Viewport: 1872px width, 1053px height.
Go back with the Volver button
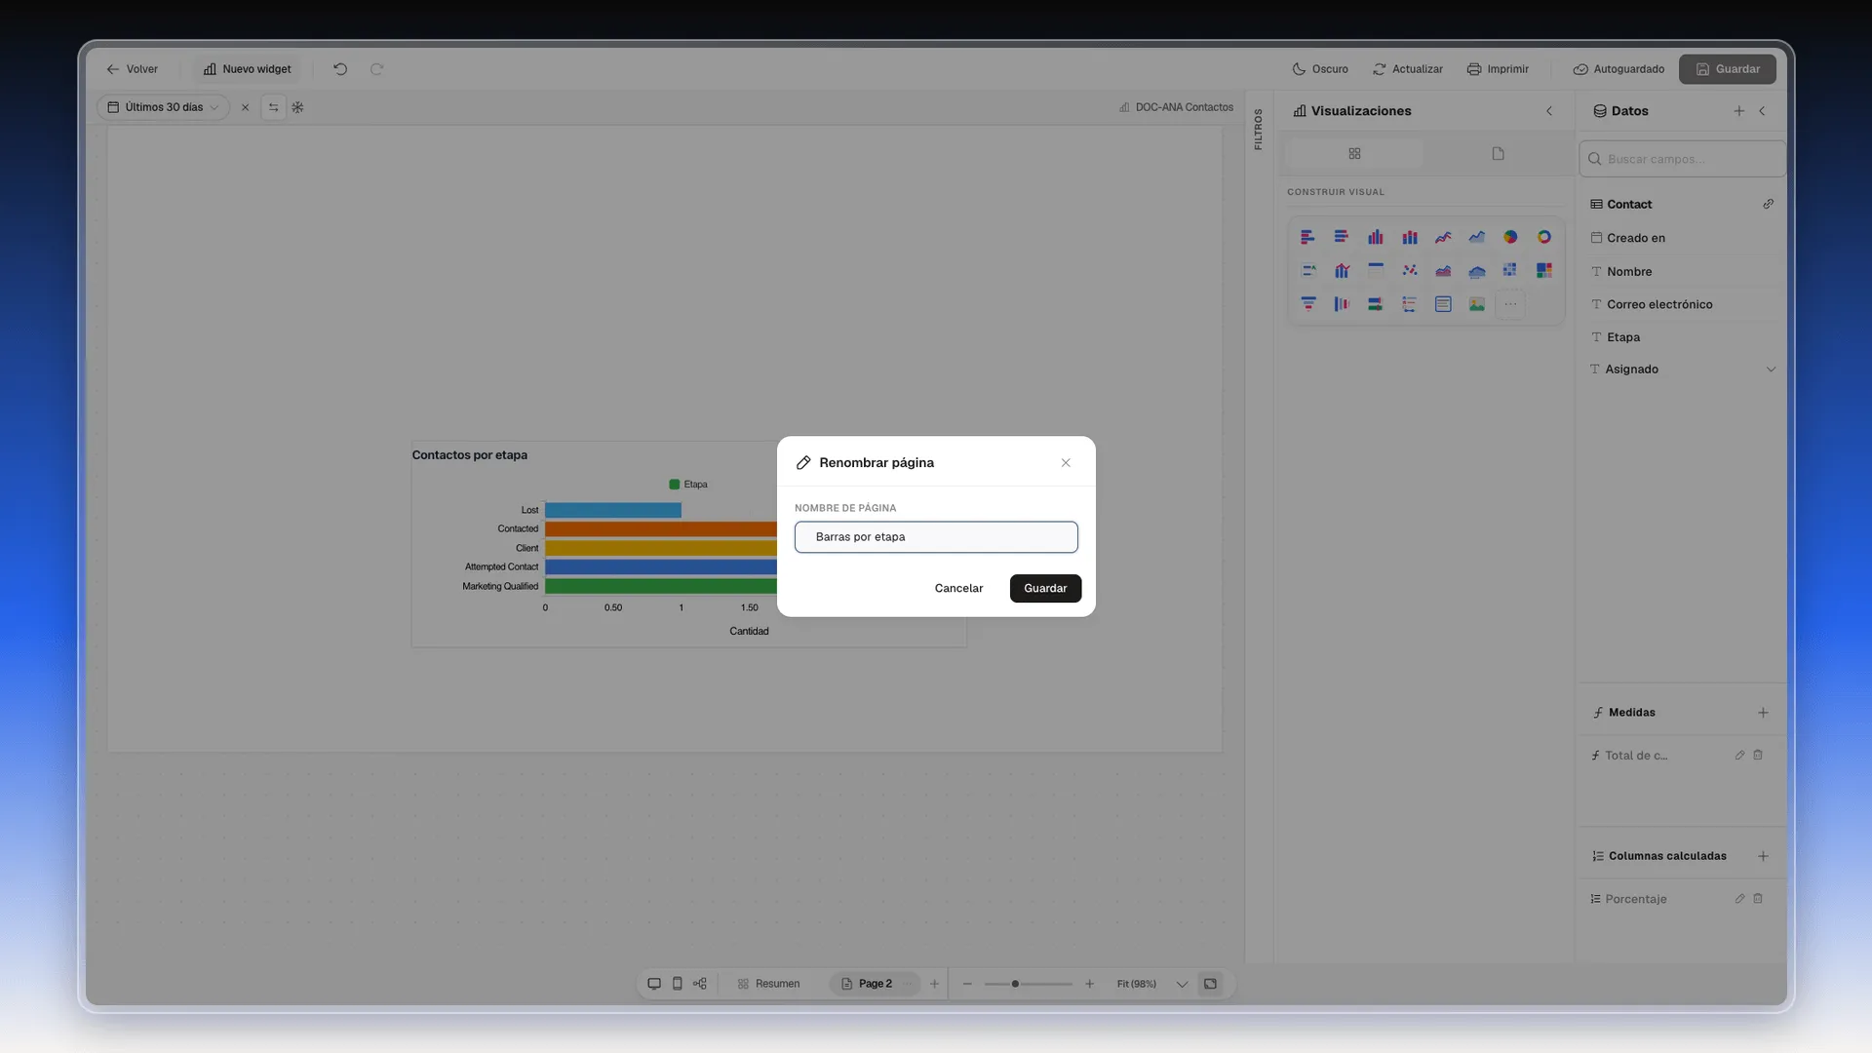pyautogui.click(x=132, y=69)
